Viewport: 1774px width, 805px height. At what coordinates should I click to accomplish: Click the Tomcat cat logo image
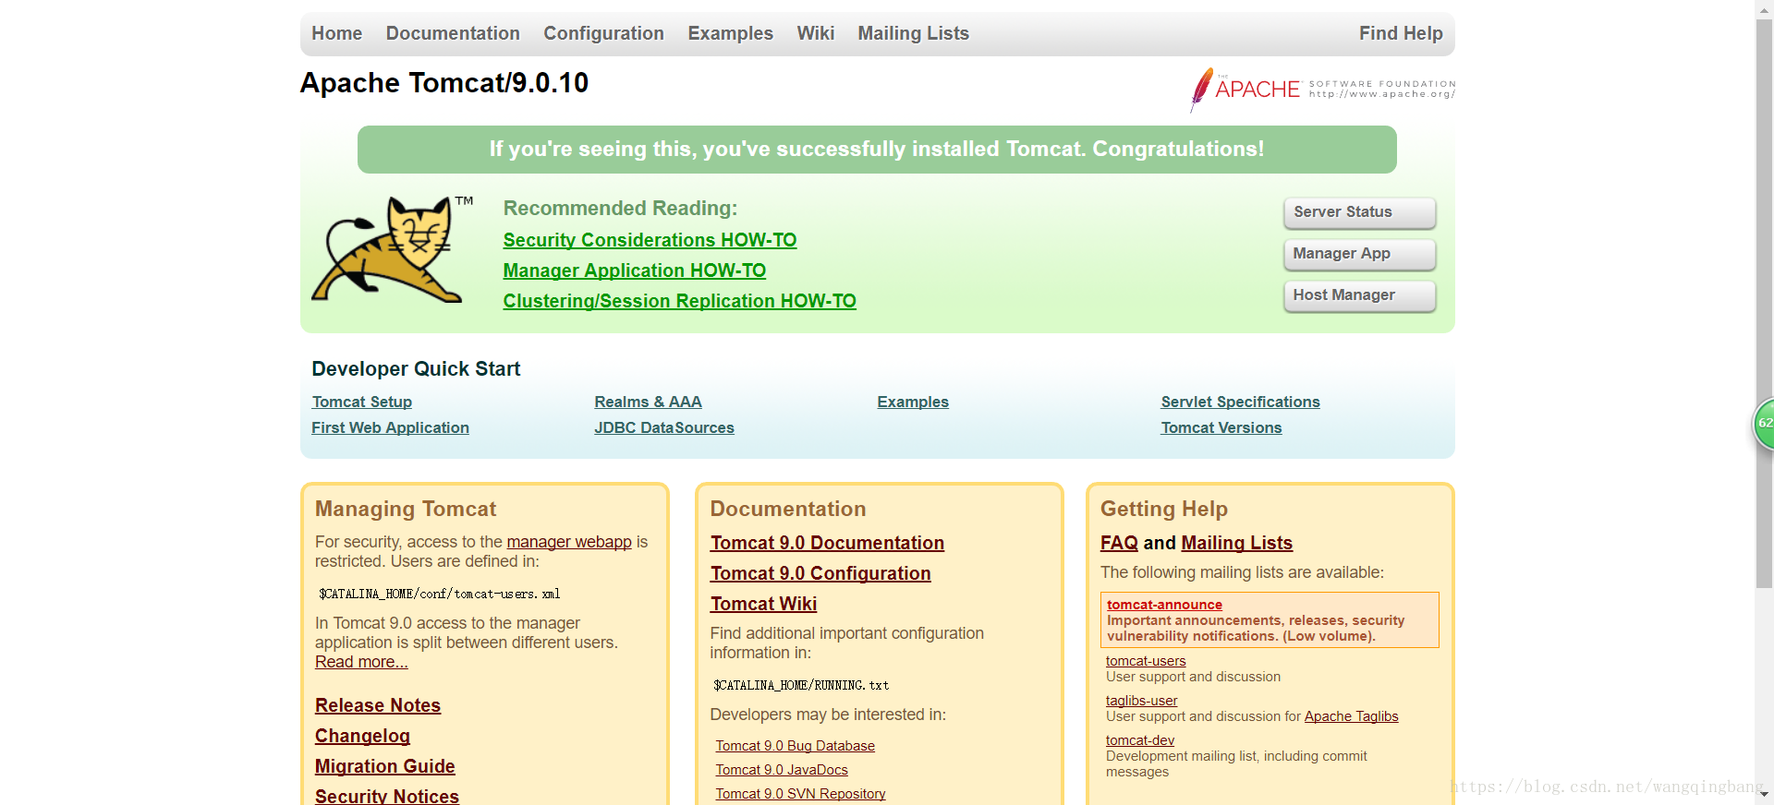pos(393,249)
